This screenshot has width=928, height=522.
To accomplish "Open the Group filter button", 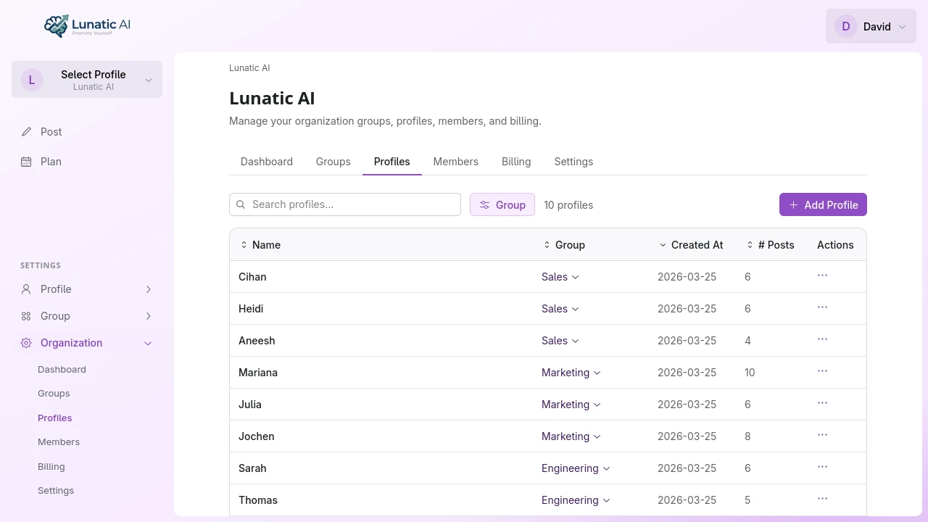I will pyautogui.click(x=502, y=204).
